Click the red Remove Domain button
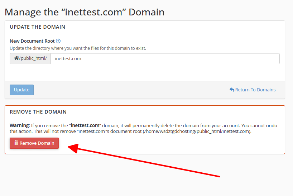The image size is (293, 196). tap(34, 143)
